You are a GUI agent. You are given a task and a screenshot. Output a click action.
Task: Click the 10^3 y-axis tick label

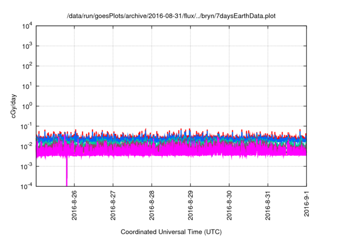click(x=27, y=45)
